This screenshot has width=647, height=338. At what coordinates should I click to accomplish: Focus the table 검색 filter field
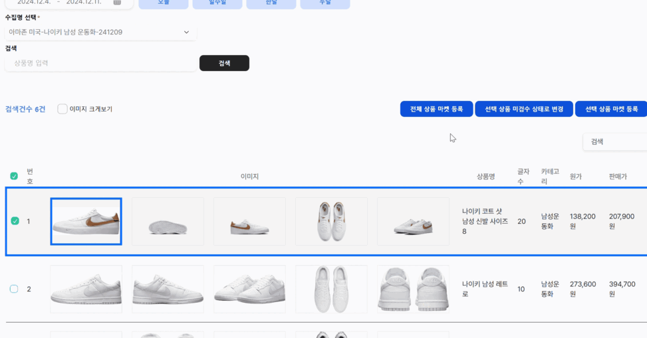click(615, 142)
